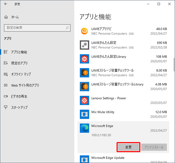This screenshot has height=163, width=175.
Task: Click the LAVIEかんたん設定Library red gear icon
Action: pyautogui.click(x=84, y=59)
